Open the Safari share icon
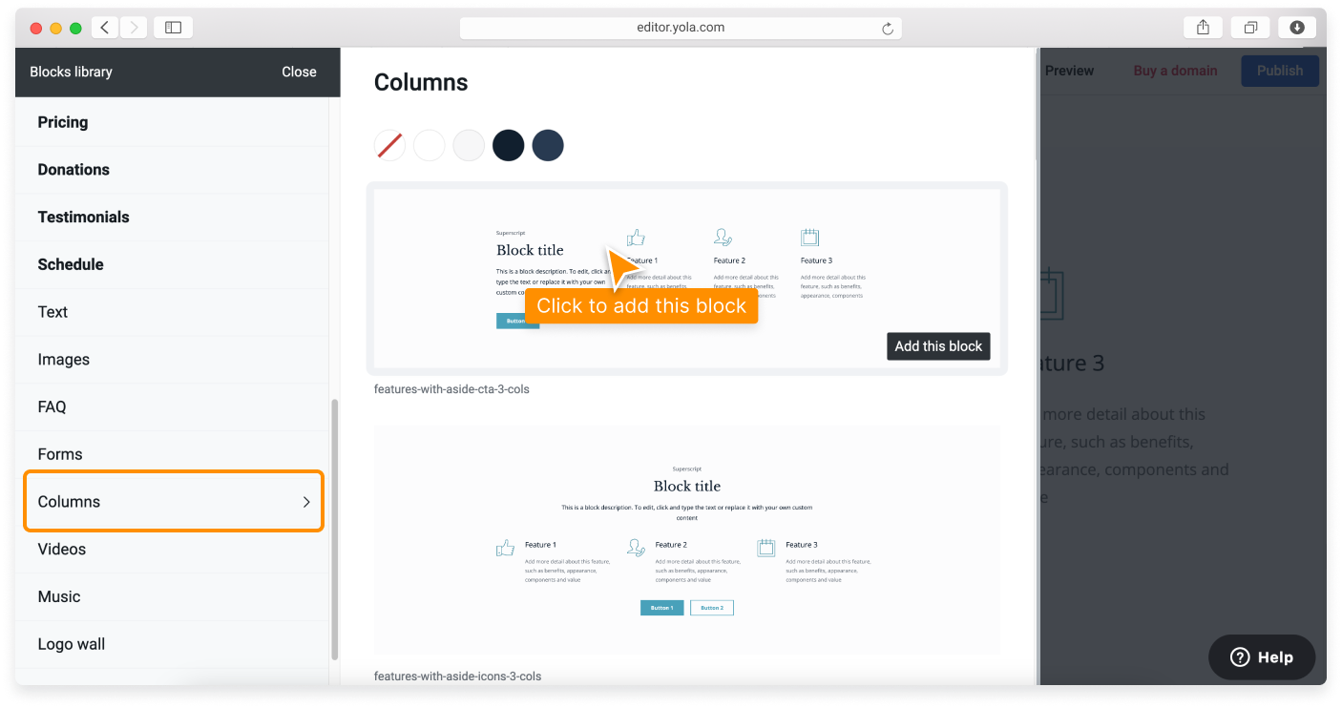Screen dimensions: 1342x708 (x=1203, y=28)
